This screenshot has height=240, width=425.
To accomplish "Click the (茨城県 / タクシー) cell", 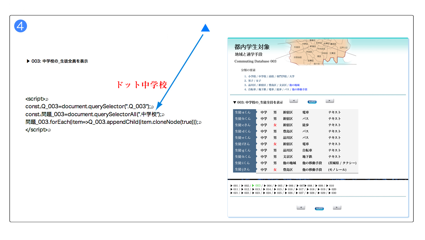I will click(342, 163).
